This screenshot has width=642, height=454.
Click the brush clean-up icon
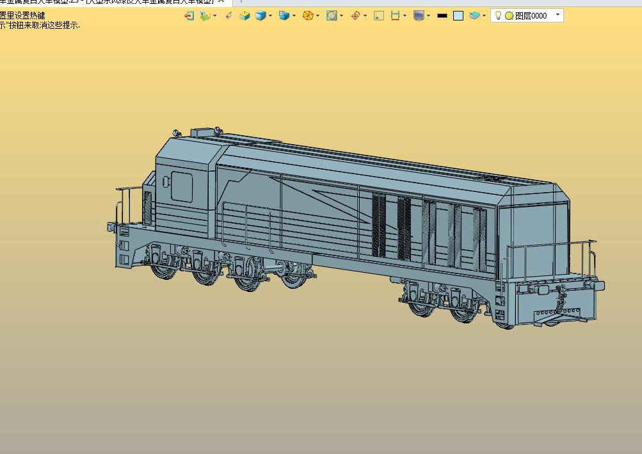[229, 16]
